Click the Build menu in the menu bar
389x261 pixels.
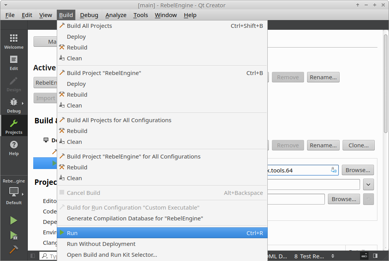[x=66, y=15]
